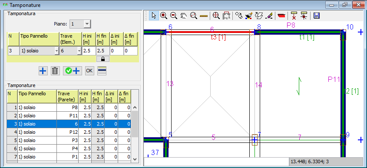Click the zoom extents crosshair magnifier
Screen dimensions: 367x168
pos(216,16)
